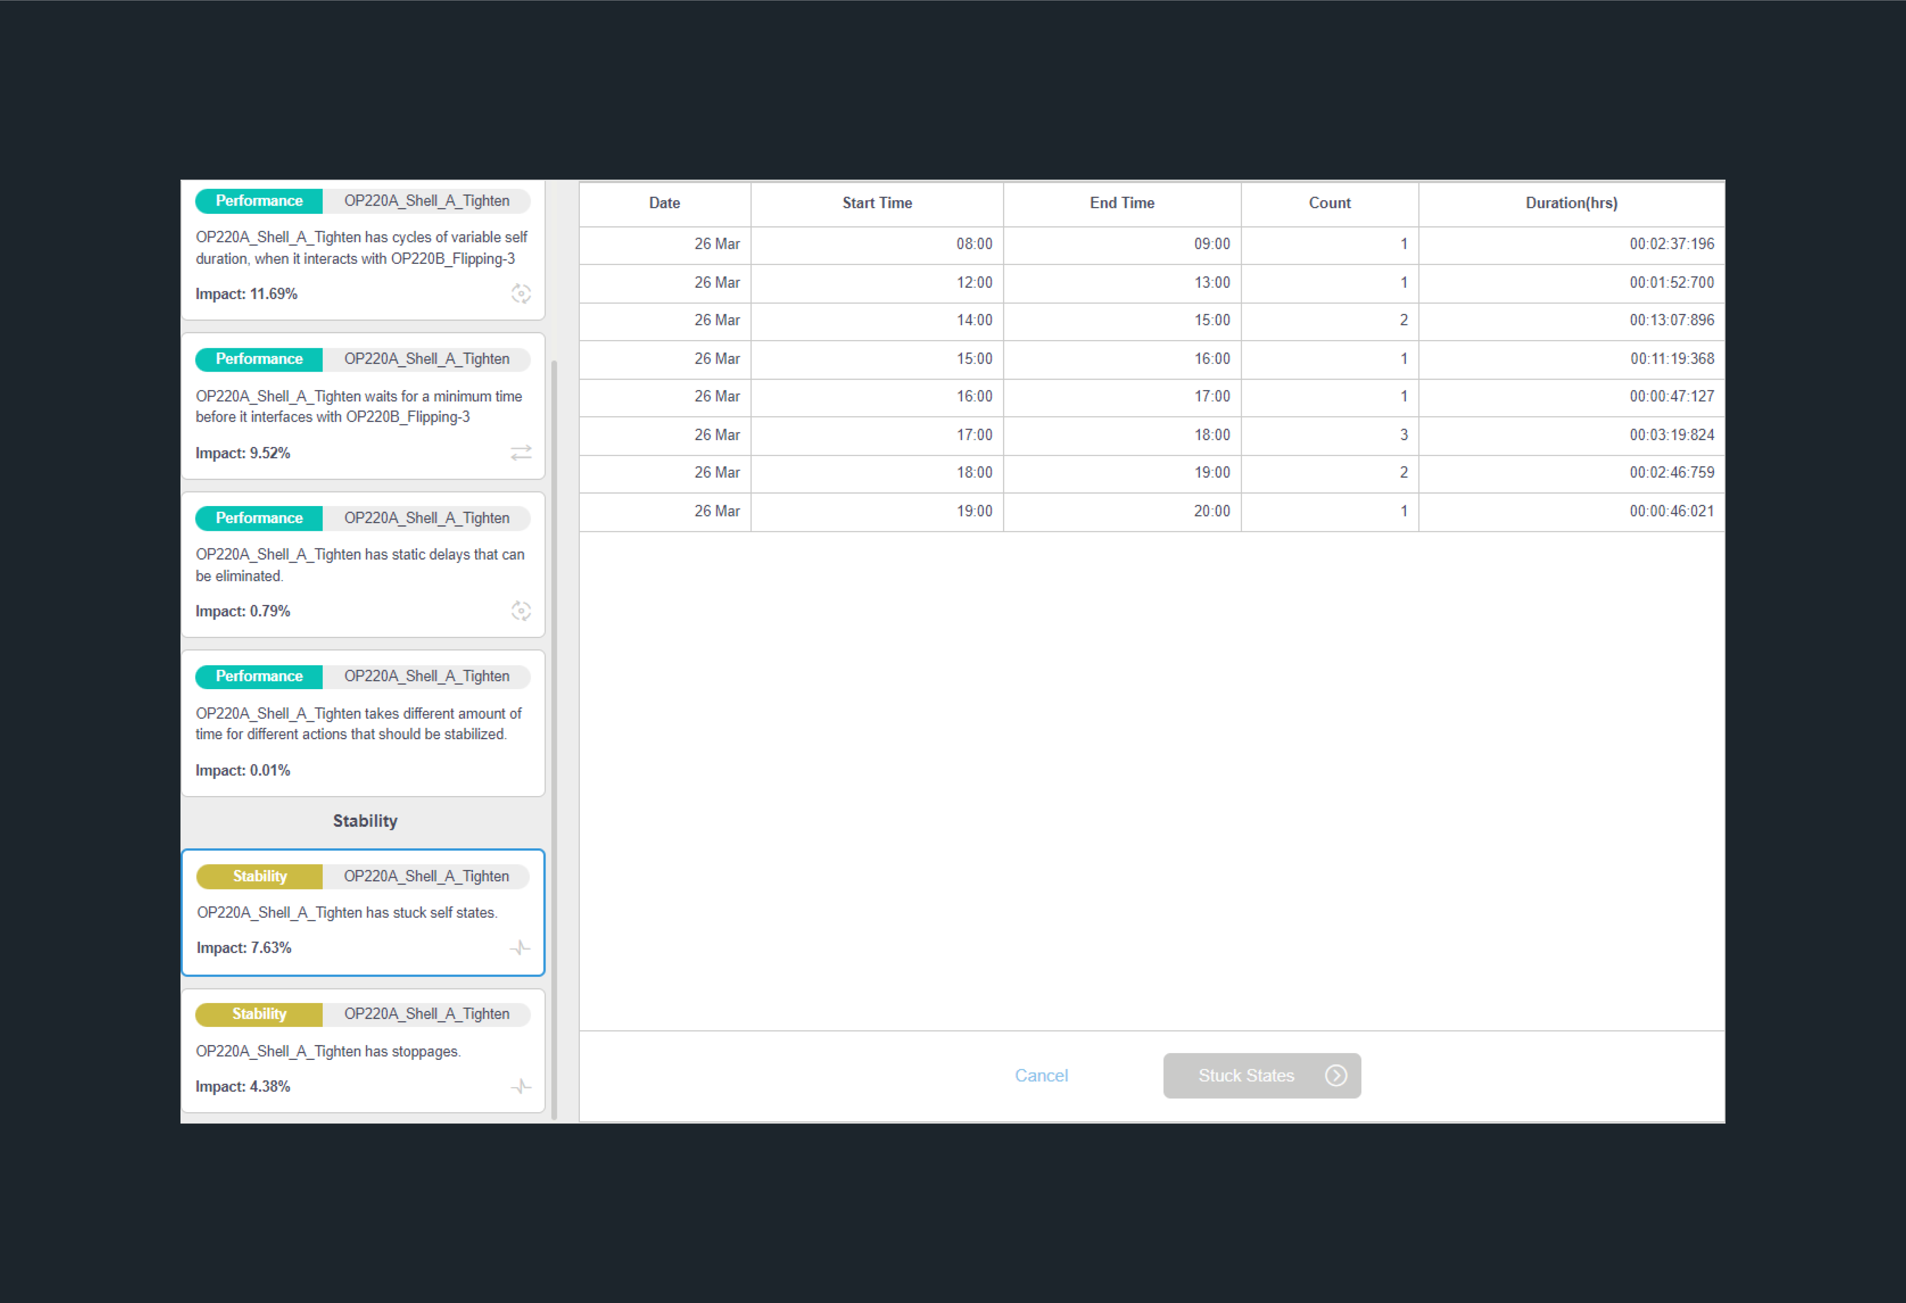The image size is (1906, 1303).
Task: Open card about static delays eliminated
Action: [362, 565]
